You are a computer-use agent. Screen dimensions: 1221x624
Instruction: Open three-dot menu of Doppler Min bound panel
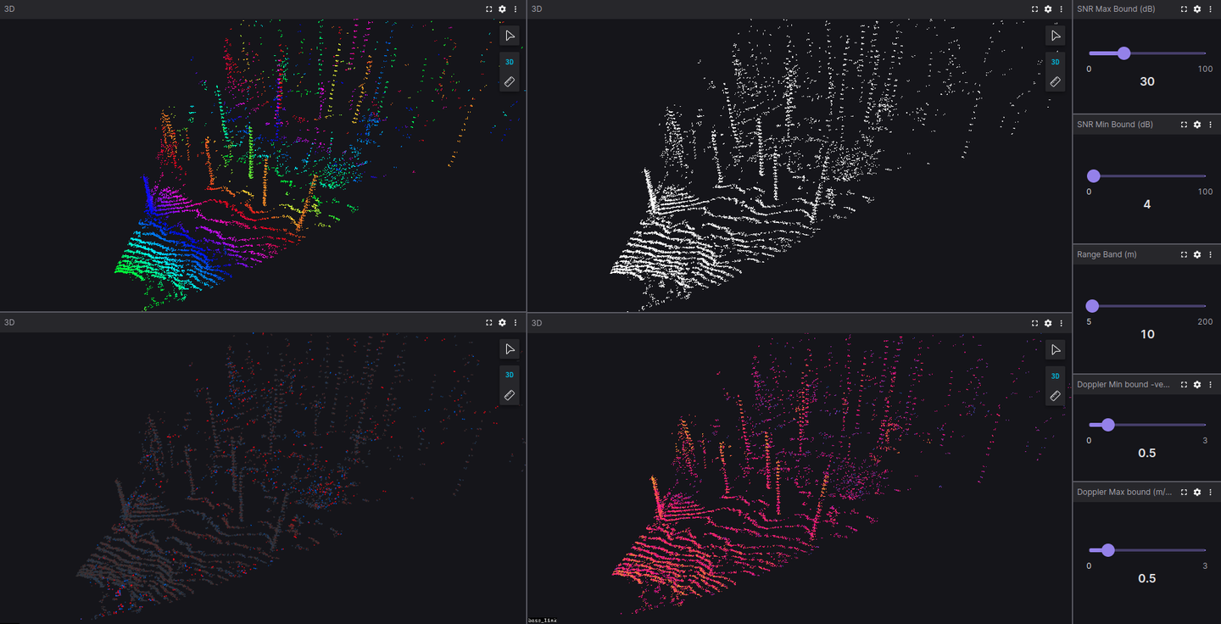pyautogui.click(x=1211, y=384)
